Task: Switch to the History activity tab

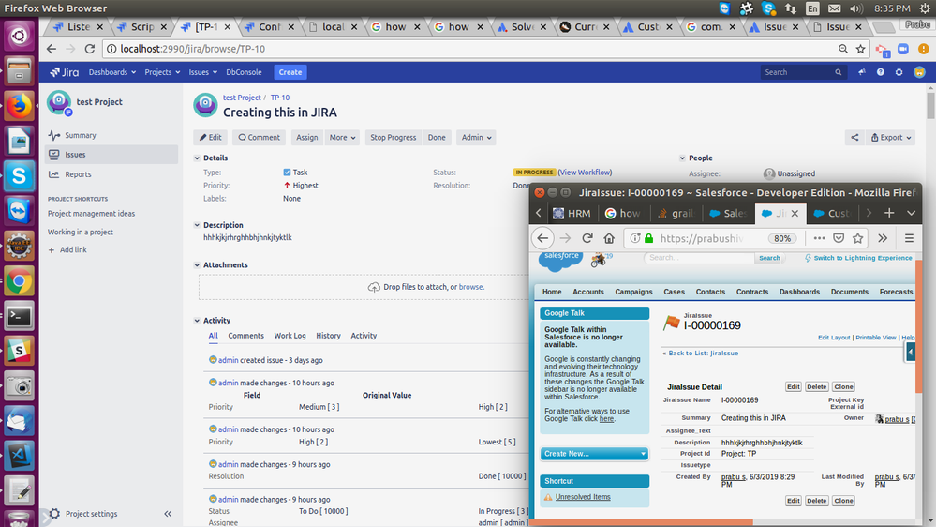Action: pyautogui.click(x=328, y=336)
